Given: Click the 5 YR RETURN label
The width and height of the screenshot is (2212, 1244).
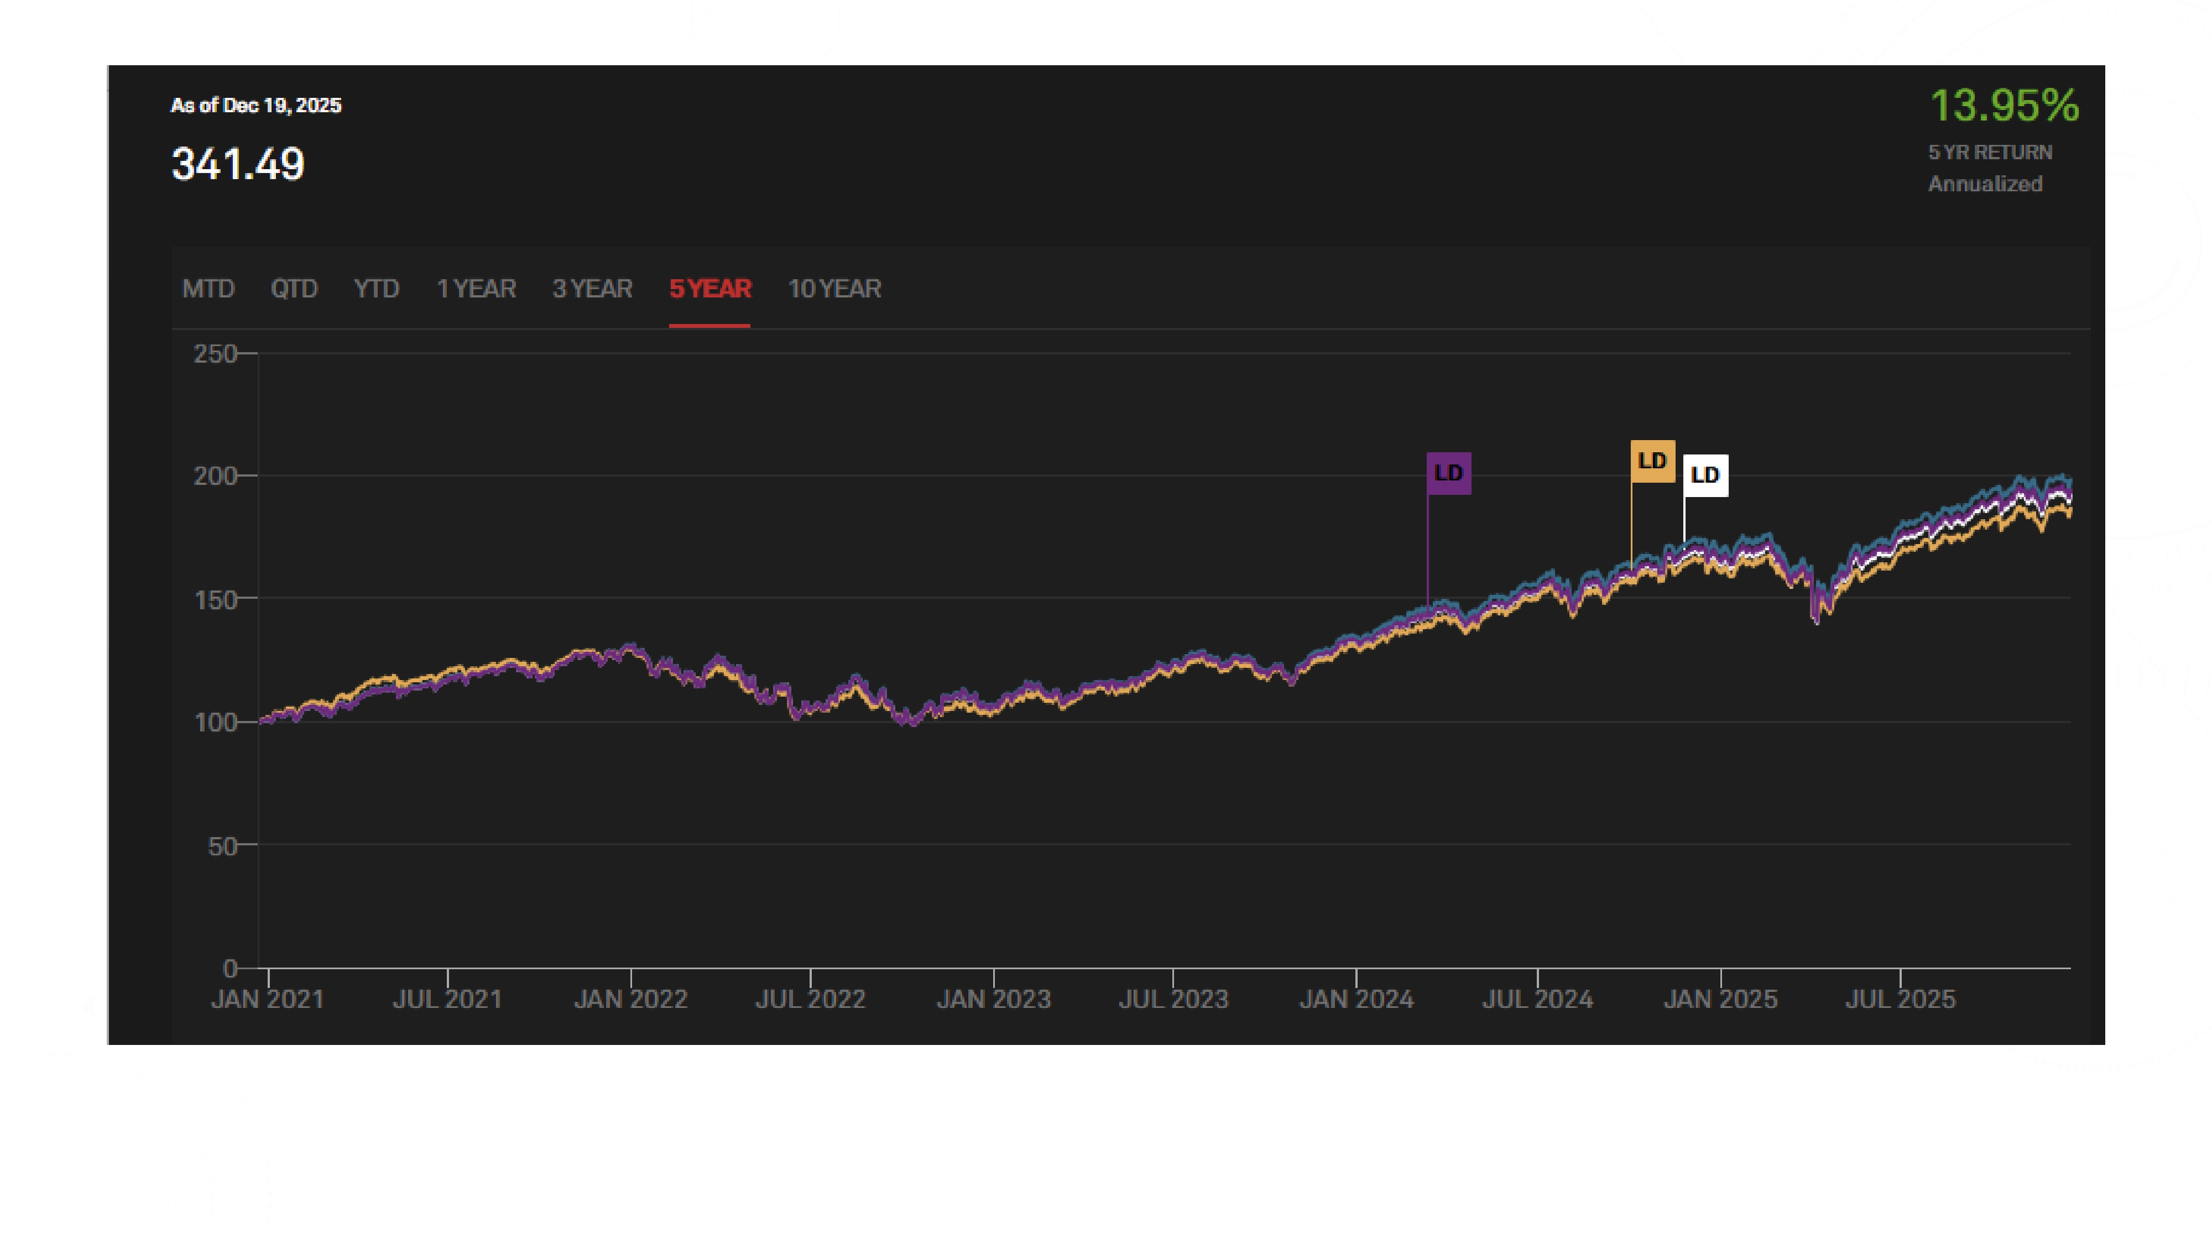Looking at the screenshot, I should click(1990, 152).
